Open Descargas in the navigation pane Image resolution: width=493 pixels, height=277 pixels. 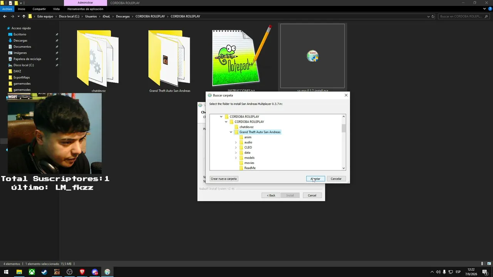20,40
